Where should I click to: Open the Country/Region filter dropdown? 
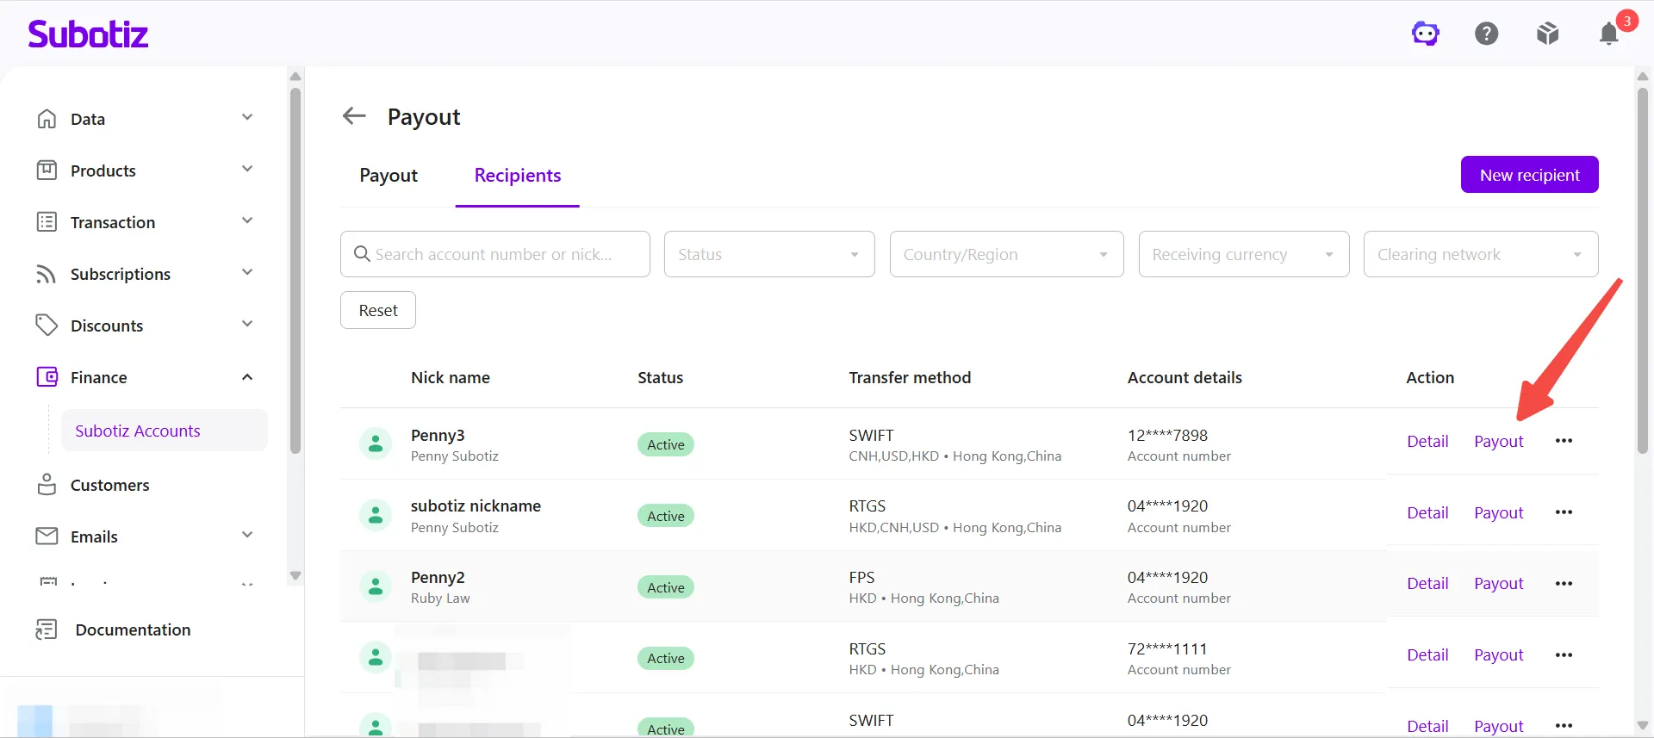(x=1006, y=254)
